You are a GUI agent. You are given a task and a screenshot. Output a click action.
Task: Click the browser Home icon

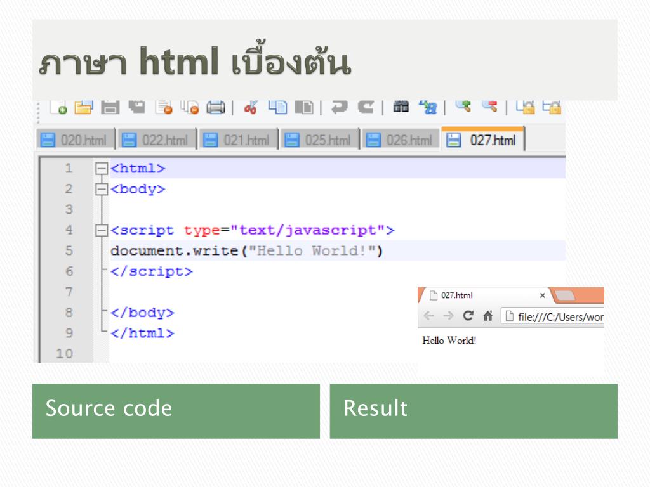tap(488, 316)
